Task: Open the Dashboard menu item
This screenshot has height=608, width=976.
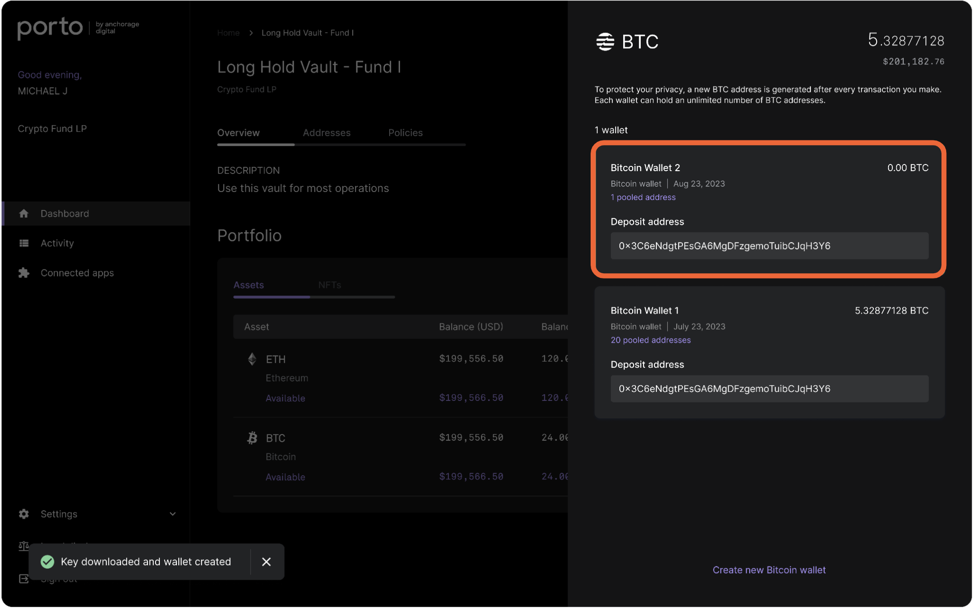Action: click(x=96, y=214)
